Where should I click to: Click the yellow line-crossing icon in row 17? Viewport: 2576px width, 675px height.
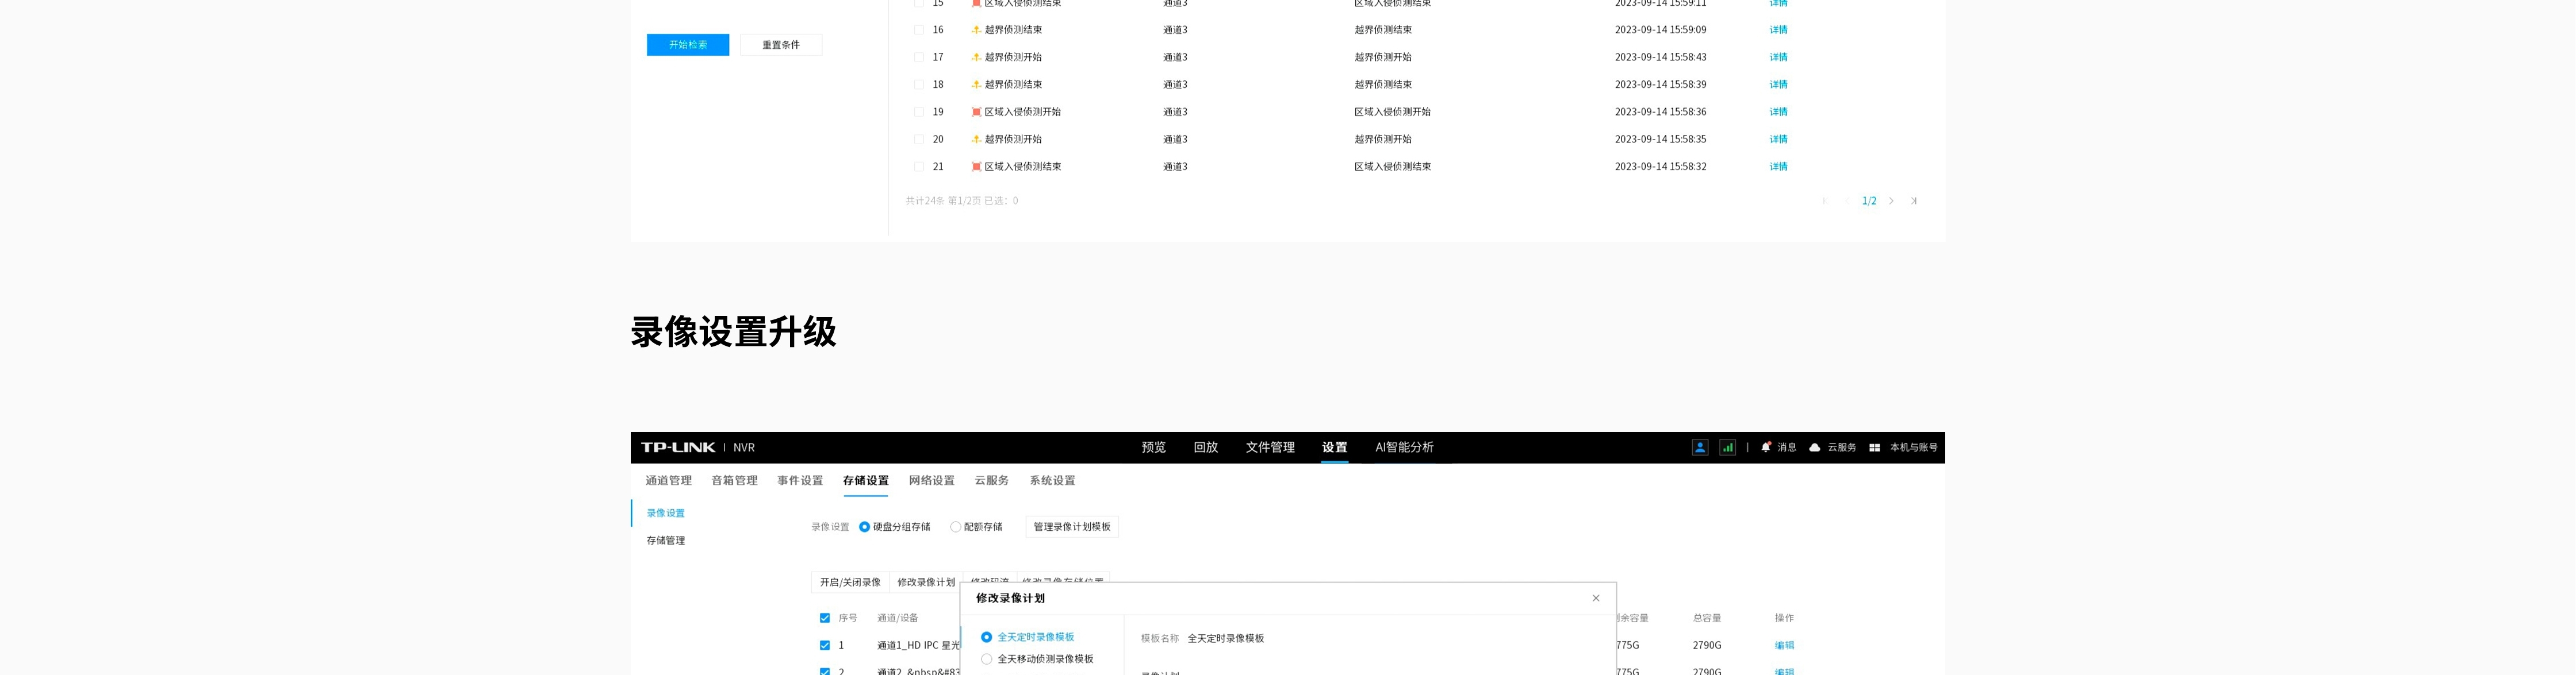click(x=976, y=57)
